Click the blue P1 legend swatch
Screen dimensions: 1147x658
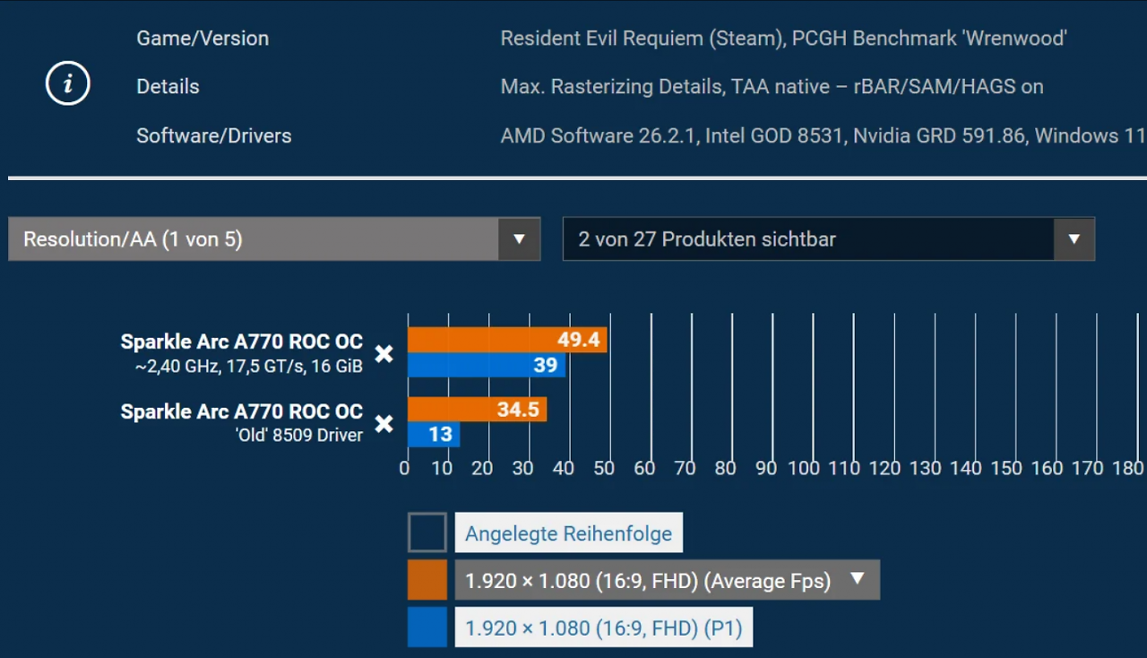pyautogui.click(x=427, y=628)
